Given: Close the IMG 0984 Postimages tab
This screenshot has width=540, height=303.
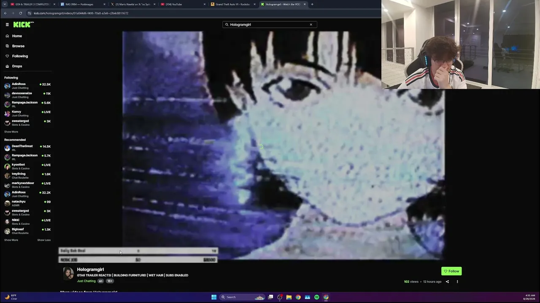Looking at the screenshot, I should (104, 4).
